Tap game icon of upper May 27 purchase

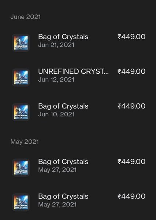21,168
